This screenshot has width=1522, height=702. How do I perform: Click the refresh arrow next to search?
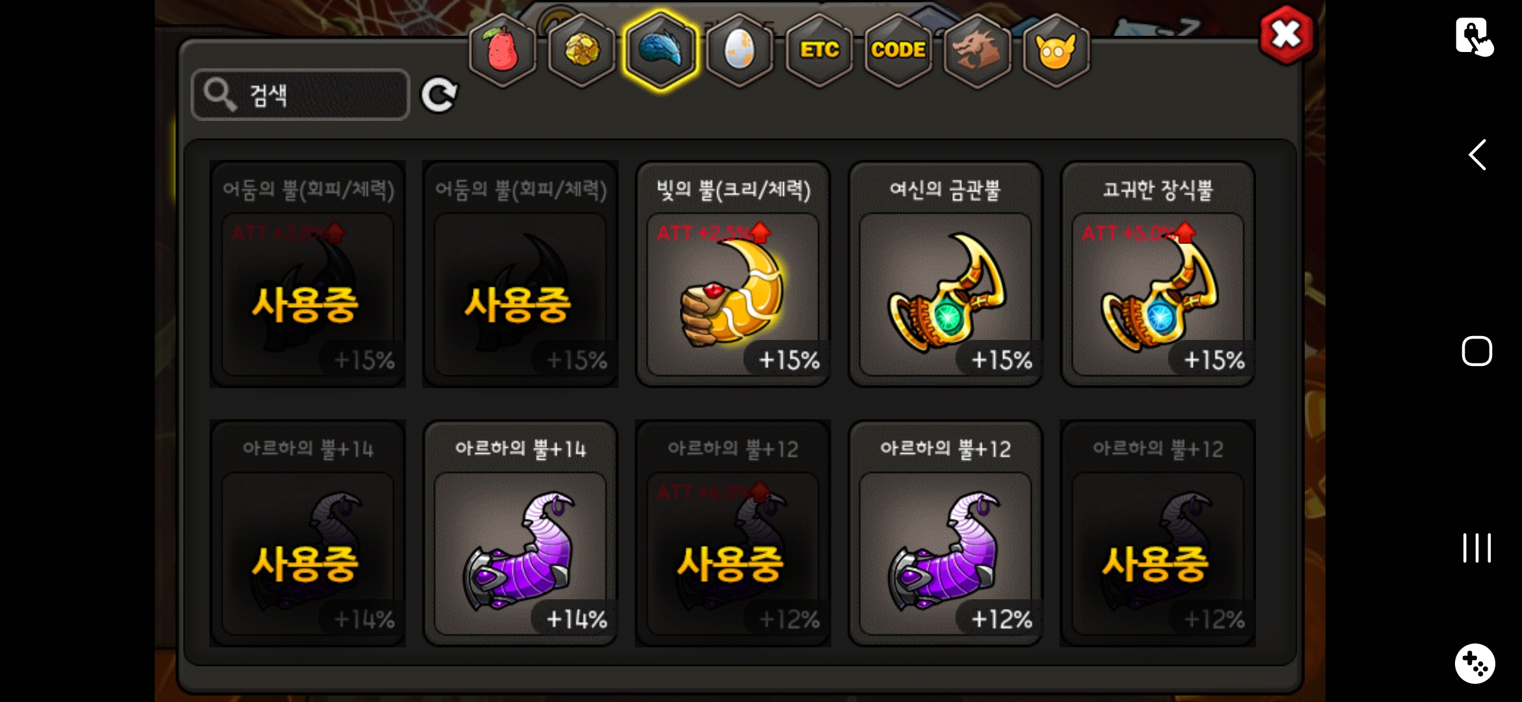coord(439,96)
